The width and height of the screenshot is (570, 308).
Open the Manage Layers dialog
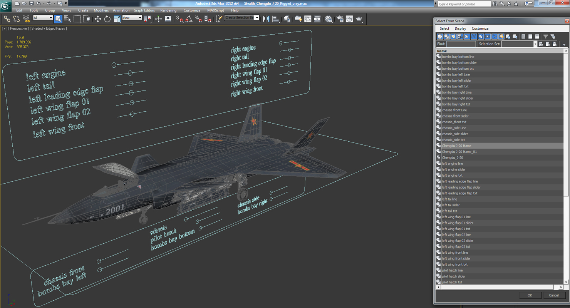287,18
